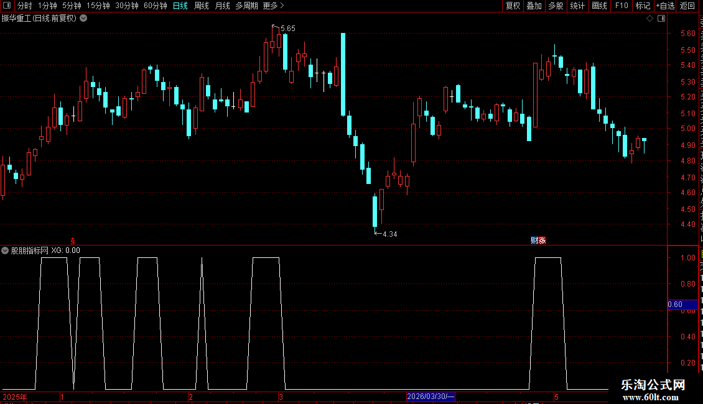Switch to 月线 monthly chart
Screen dimensions: 703x404
[x=222, y=6]
